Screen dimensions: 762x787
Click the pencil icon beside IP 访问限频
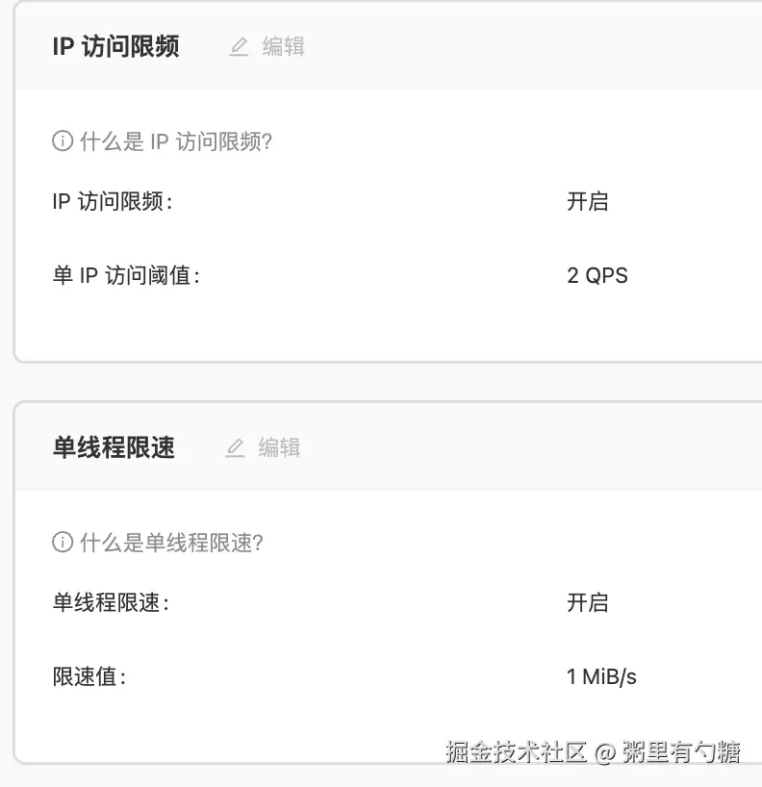click(x=239, y=46)
